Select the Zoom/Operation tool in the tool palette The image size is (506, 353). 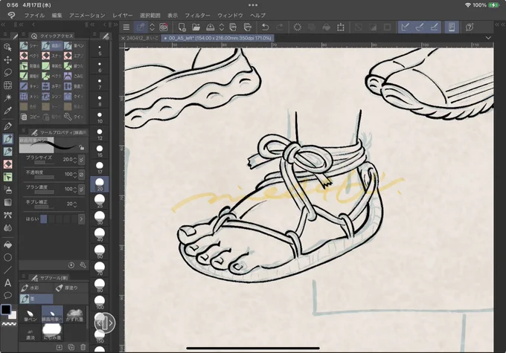pyautogui.click(x=7, y=47)
